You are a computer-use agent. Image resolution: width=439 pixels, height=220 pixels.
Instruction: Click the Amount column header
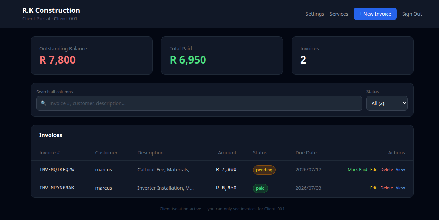click(227, 153)
